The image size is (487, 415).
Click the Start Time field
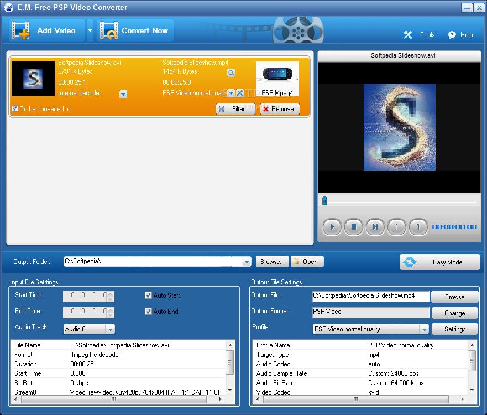(x=85, y=296)
